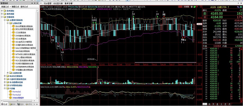Click the pin icon on 管理面板 header

(35, 3)
